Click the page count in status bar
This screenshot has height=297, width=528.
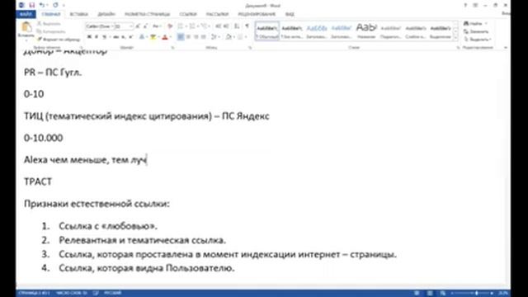[x=34, y=294]
